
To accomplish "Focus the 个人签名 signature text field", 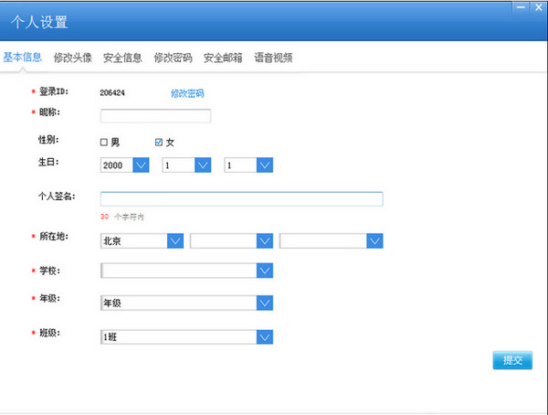I will 241,199.
